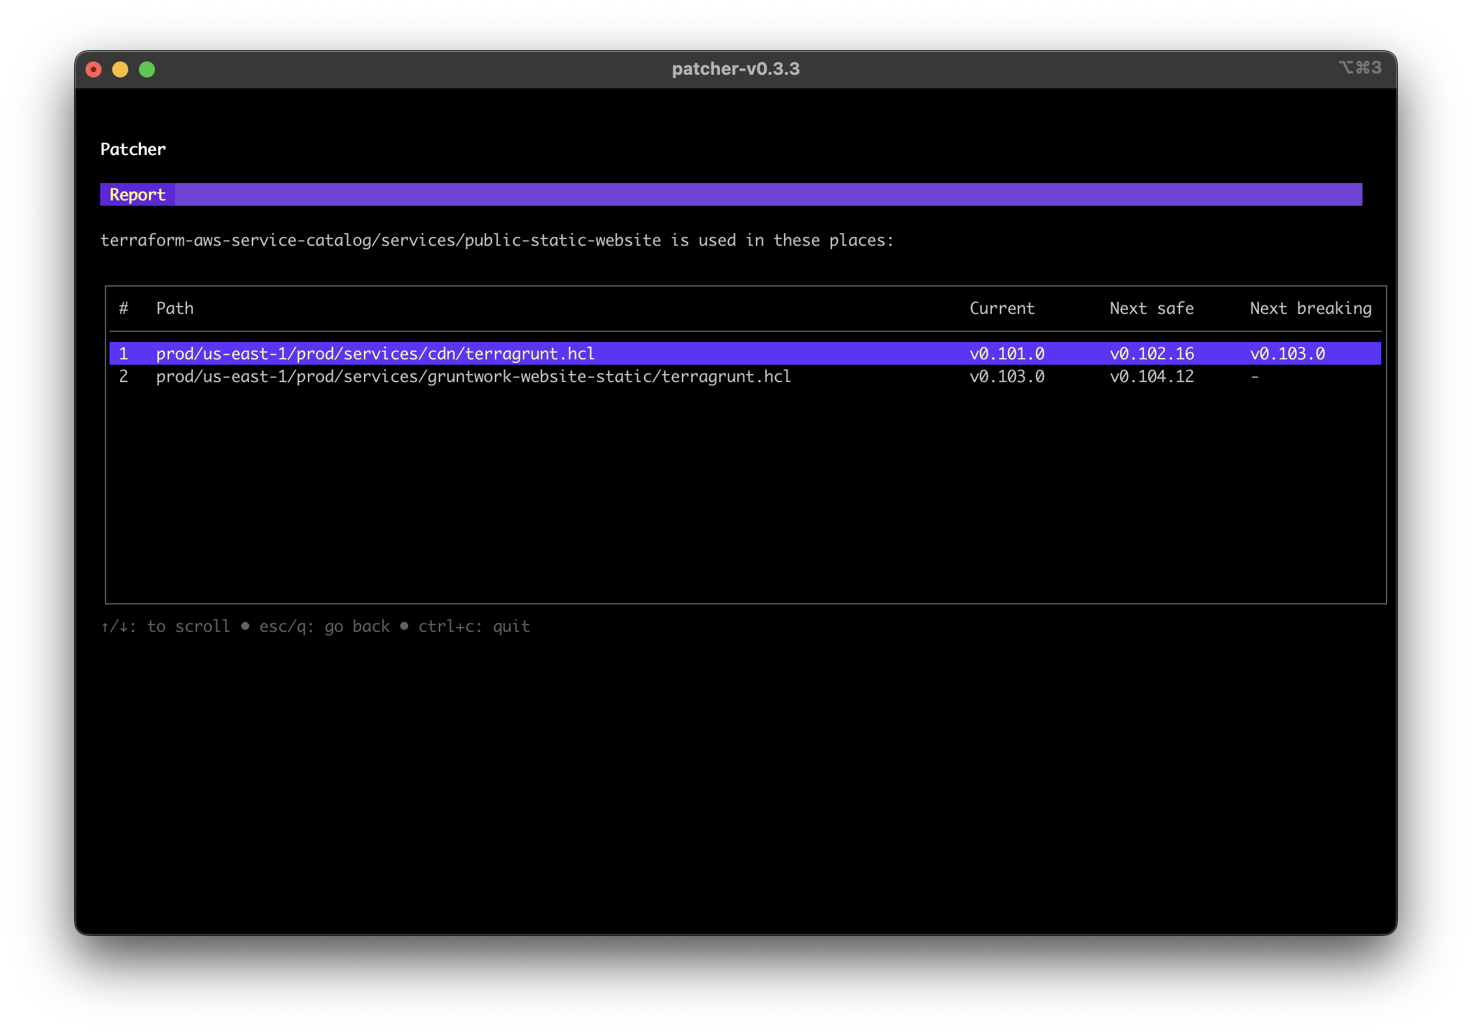The width and height of the screenshot is (1472, 1034).
Task: Click the Patcher heading label
Action: click(133, 149)
